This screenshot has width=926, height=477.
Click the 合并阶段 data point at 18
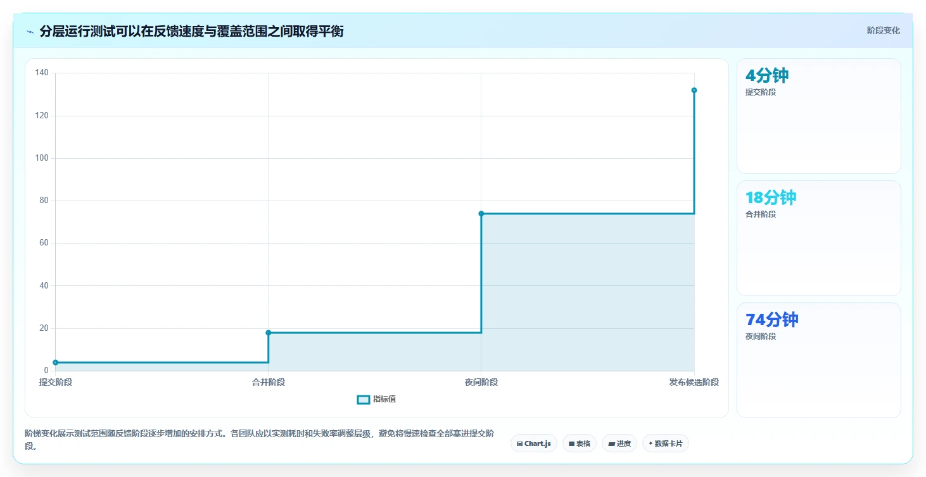click(269, 333)
